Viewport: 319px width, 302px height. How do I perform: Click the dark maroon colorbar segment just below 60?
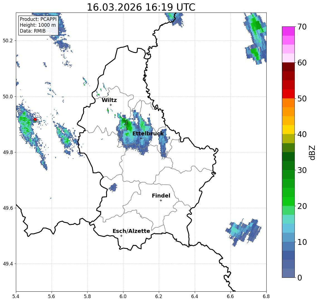point(288,67)
